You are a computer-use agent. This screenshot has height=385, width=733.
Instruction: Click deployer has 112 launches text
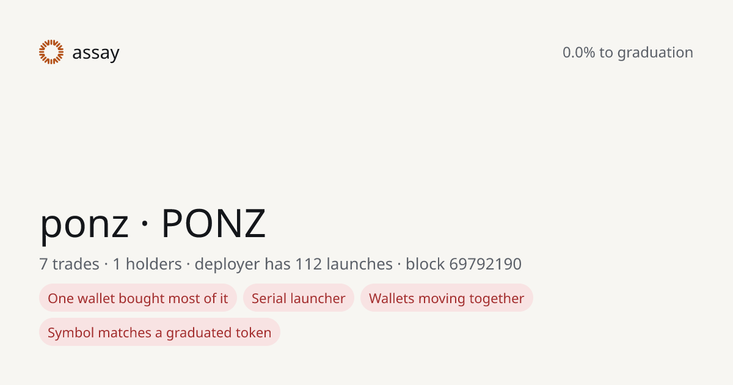coord(294,264)
